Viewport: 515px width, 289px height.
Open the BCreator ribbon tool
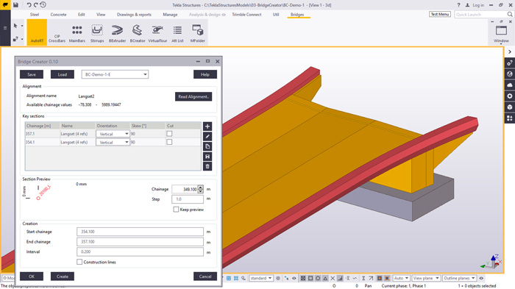[138, 34]
